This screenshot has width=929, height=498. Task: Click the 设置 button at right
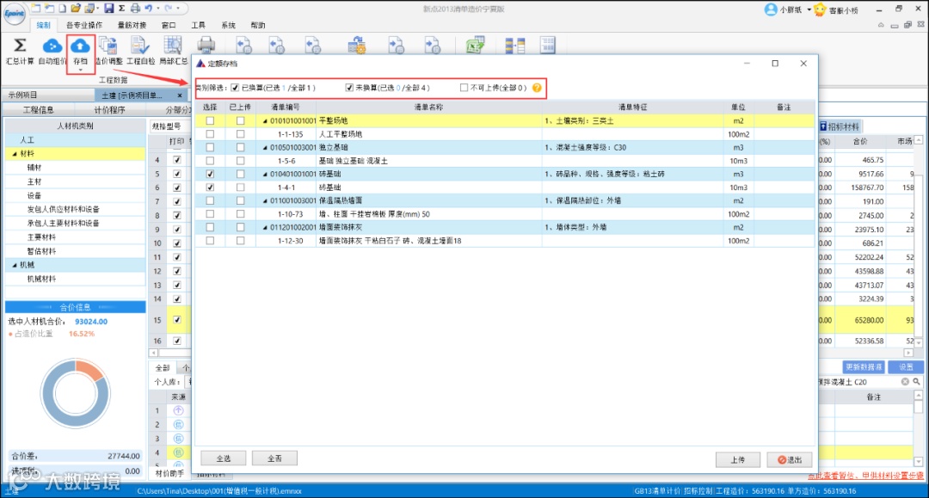[x=906, y=367]
